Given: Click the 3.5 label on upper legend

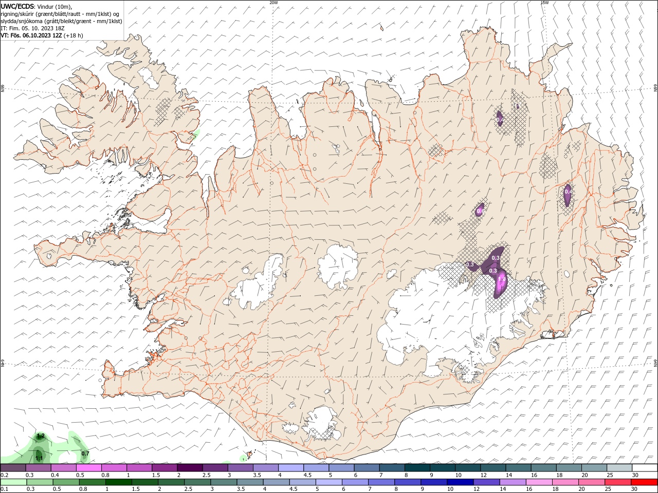Looking at the screenshot, I should tap(257, 475).
